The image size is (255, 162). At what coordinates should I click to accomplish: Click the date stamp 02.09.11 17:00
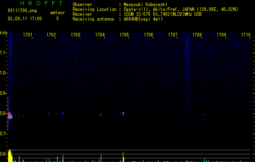25,19
